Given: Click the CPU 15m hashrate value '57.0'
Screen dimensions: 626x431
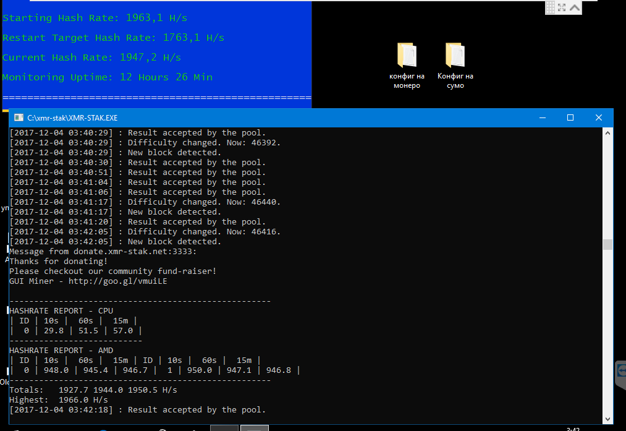Looking at the screenshot, I should 123,331.
